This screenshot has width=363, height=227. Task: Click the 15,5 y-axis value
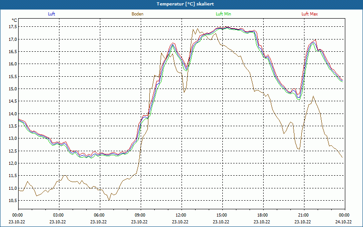coord(13,76)
